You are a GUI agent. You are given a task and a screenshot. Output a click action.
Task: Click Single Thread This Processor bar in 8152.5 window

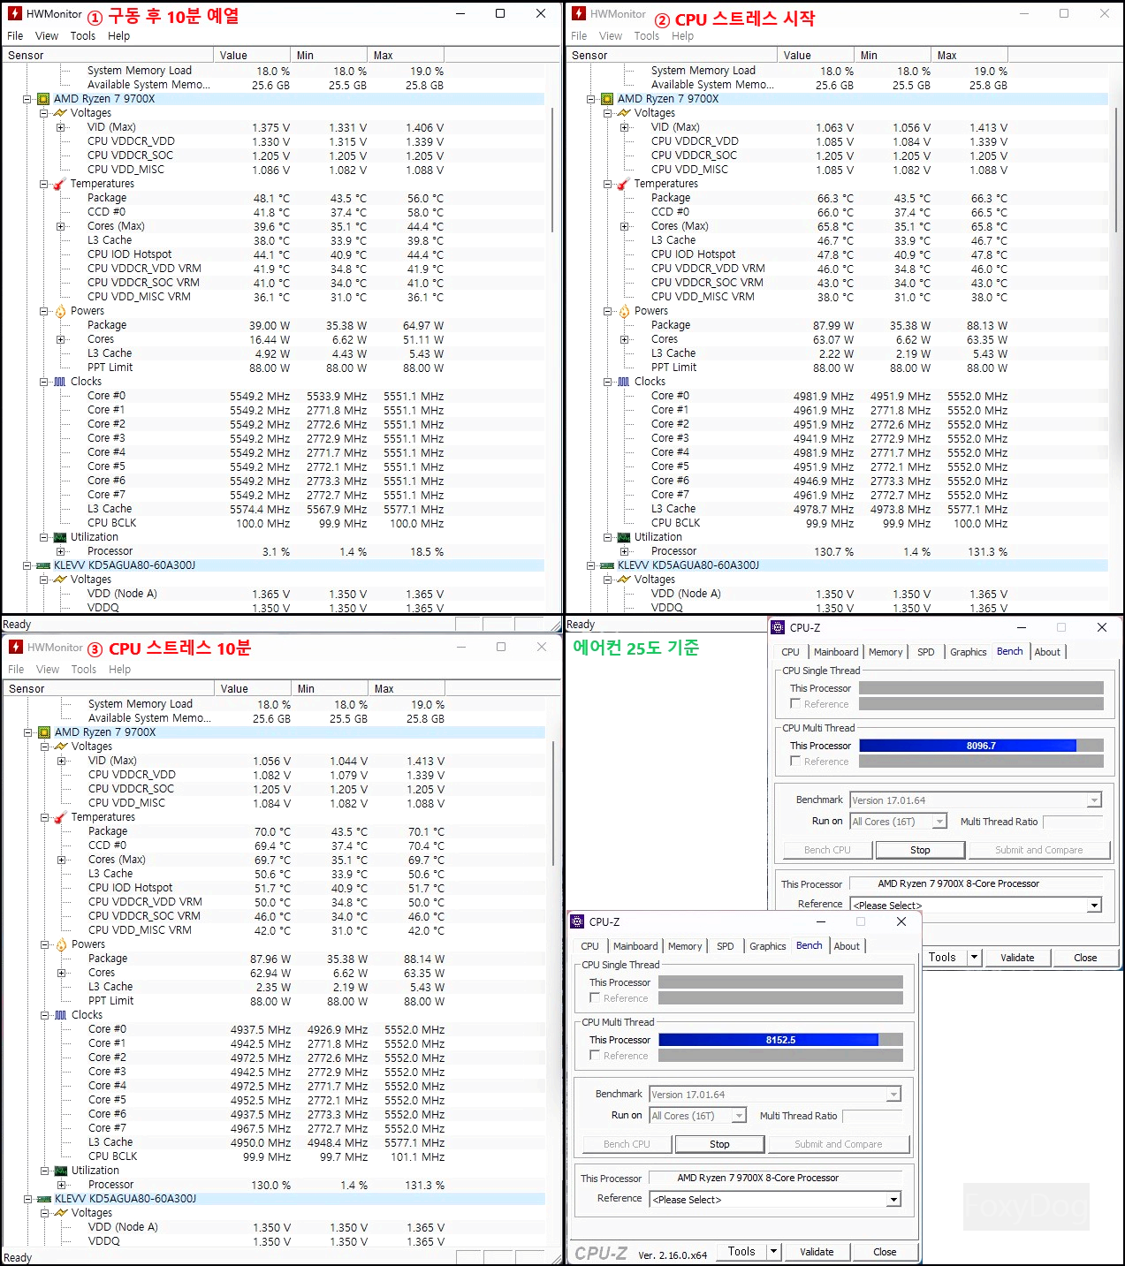coord(781,982)
